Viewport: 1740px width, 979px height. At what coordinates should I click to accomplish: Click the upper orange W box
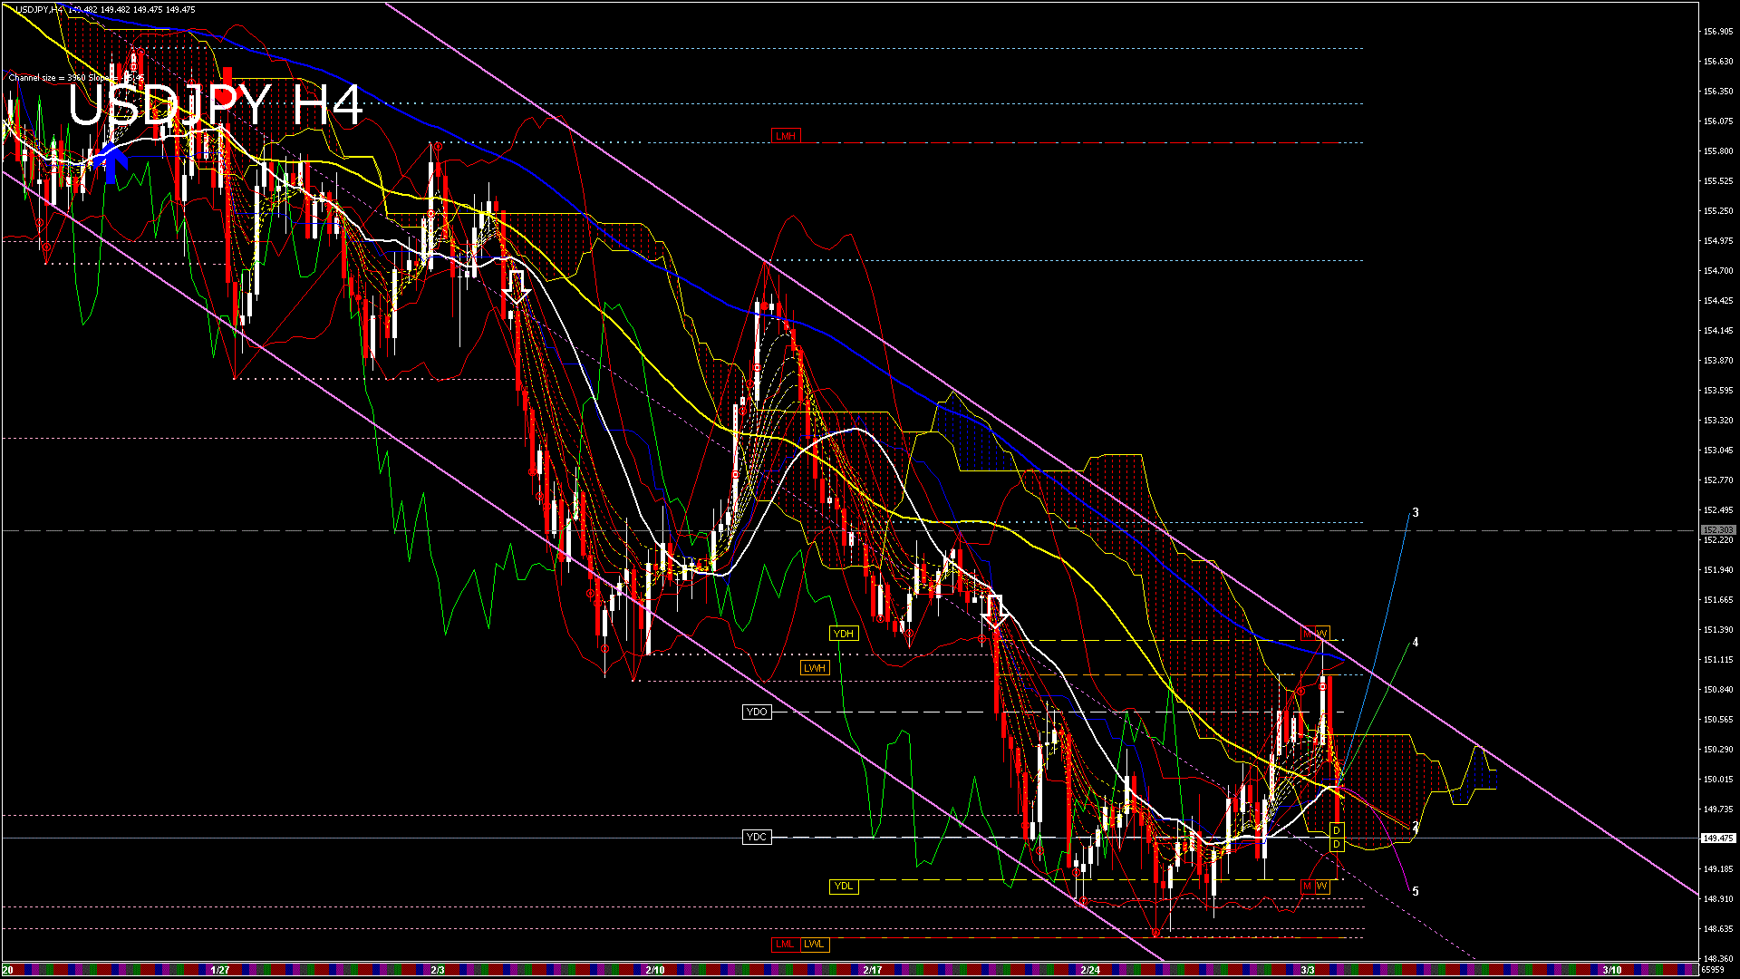tap(1322, 633)
